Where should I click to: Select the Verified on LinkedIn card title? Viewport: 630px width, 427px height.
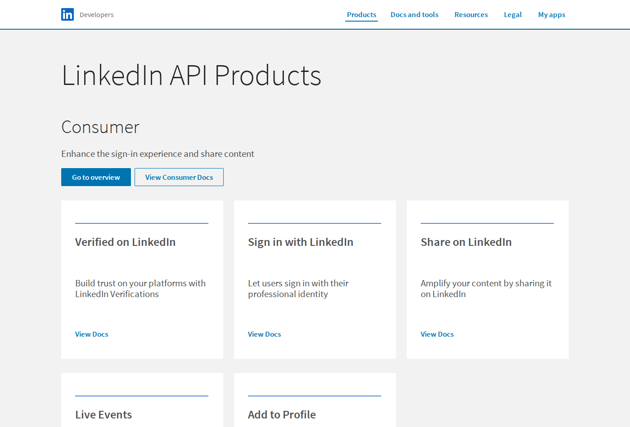tap(126, 242)
